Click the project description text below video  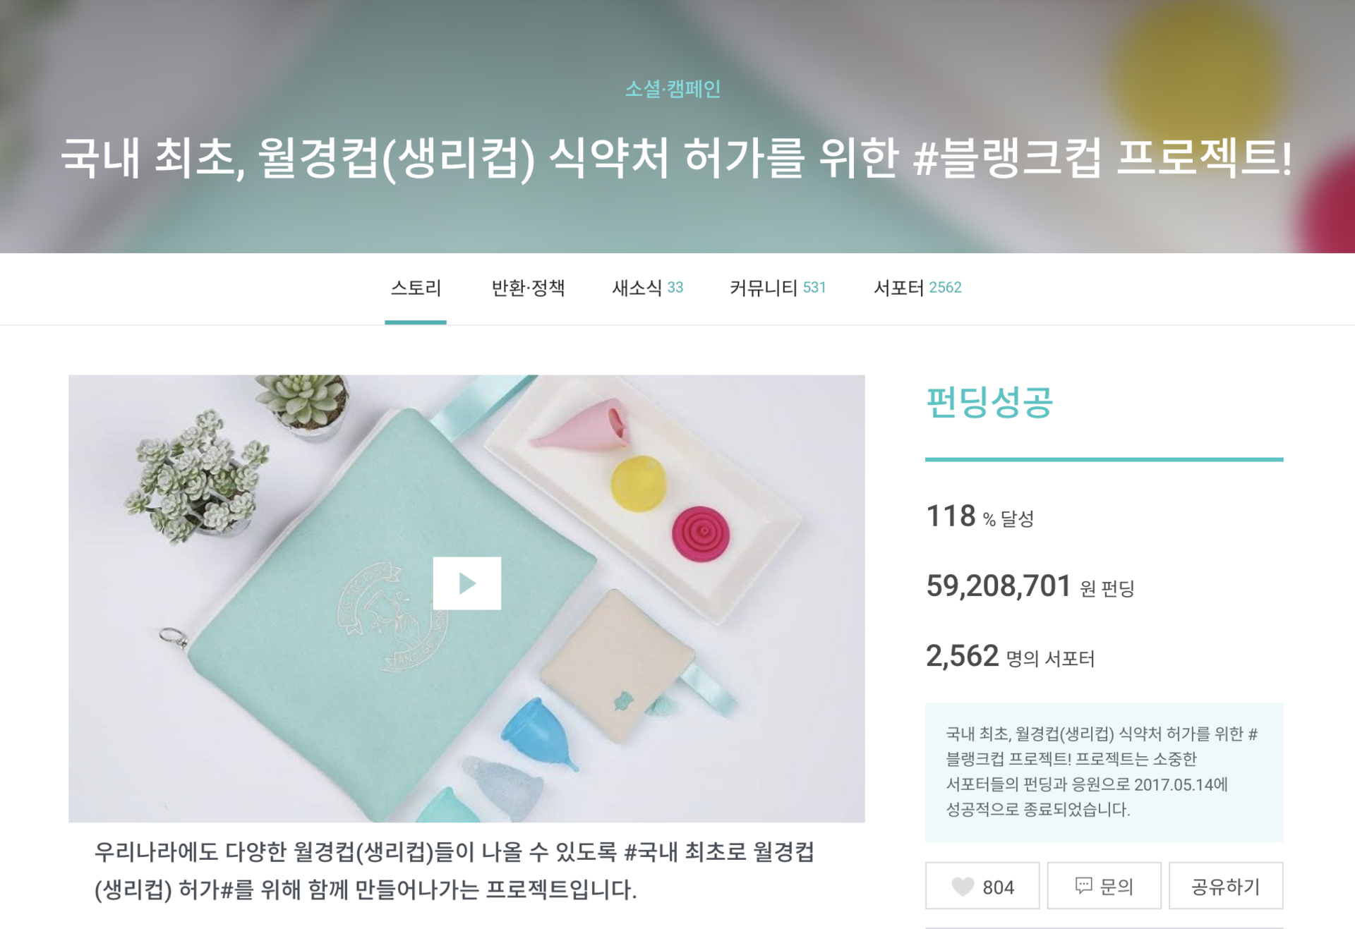(x=454, y=870)
